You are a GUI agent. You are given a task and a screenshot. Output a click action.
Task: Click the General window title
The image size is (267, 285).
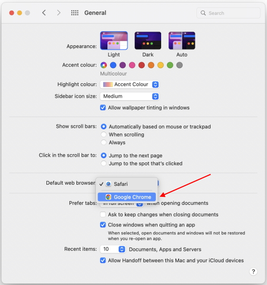(95, 13)
